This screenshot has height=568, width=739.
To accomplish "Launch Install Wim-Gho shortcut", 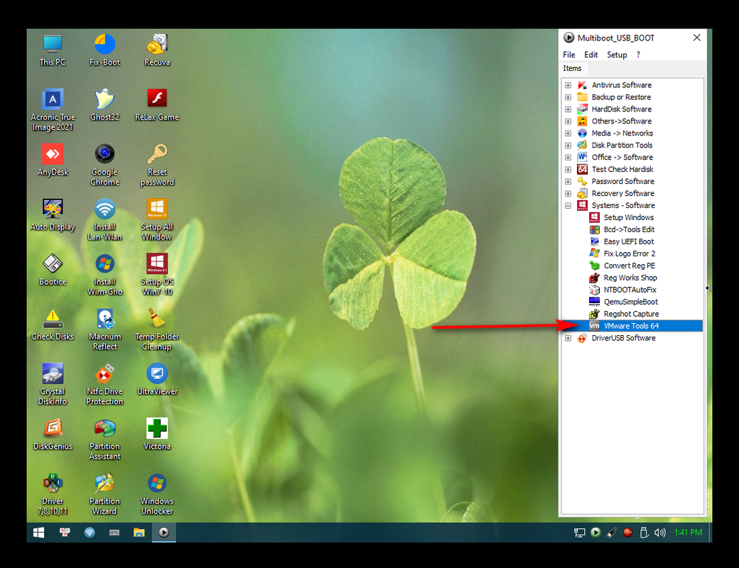I will (x=104, y=274).
